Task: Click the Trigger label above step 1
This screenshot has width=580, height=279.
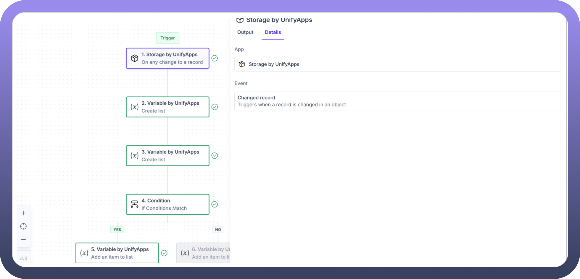Action: point(167,38)
